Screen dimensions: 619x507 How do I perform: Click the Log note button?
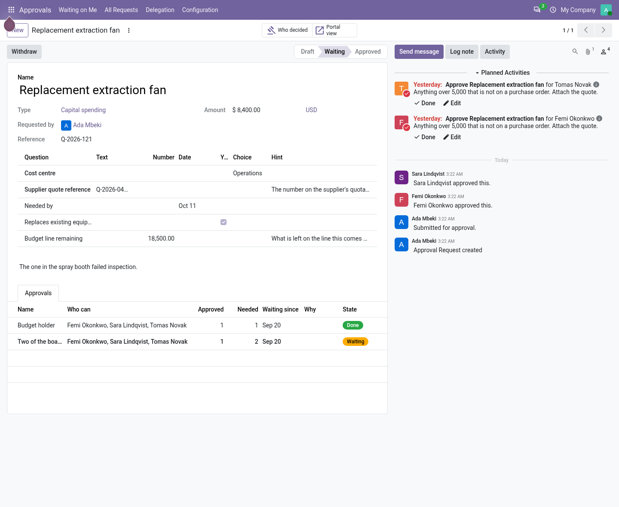462,52
